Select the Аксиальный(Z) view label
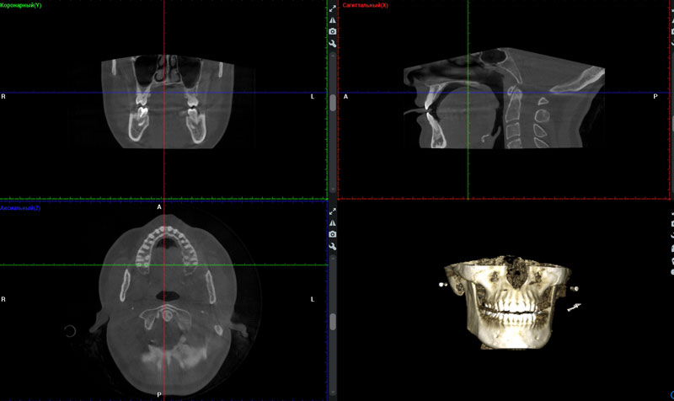 point(20,206)
